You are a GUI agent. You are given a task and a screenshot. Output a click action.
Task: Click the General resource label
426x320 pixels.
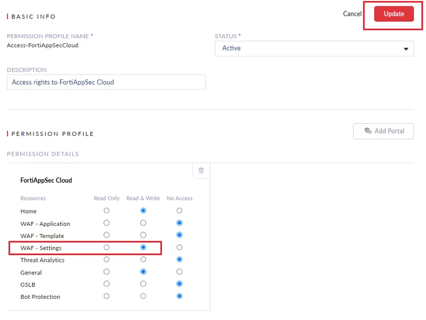tap(31, 273)
